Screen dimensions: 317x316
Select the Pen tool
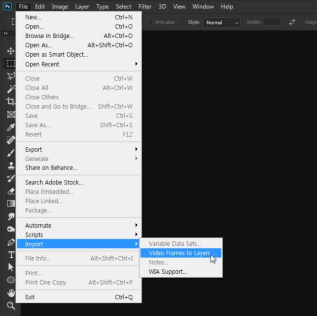[11, 242]
